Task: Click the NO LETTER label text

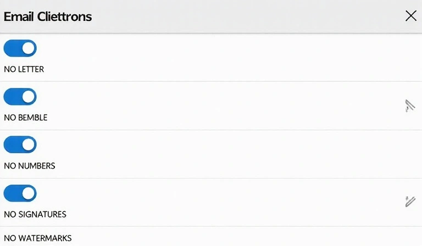Action: click(24, 69)
